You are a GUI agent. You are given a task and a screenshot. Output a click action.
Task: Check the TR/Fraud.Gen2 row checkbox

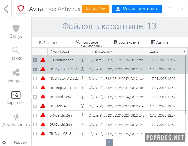point(35,97)
